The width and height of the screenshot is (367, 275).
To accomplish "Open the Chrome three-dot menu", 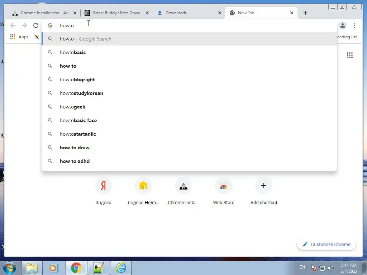I will pos(354,25).
